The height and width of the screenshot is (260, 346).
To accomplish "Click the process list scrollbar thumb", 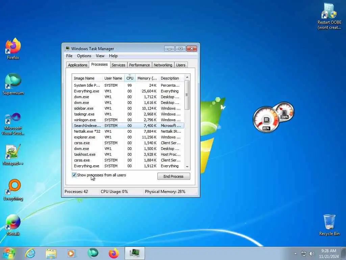I will (x=187, y=95).
